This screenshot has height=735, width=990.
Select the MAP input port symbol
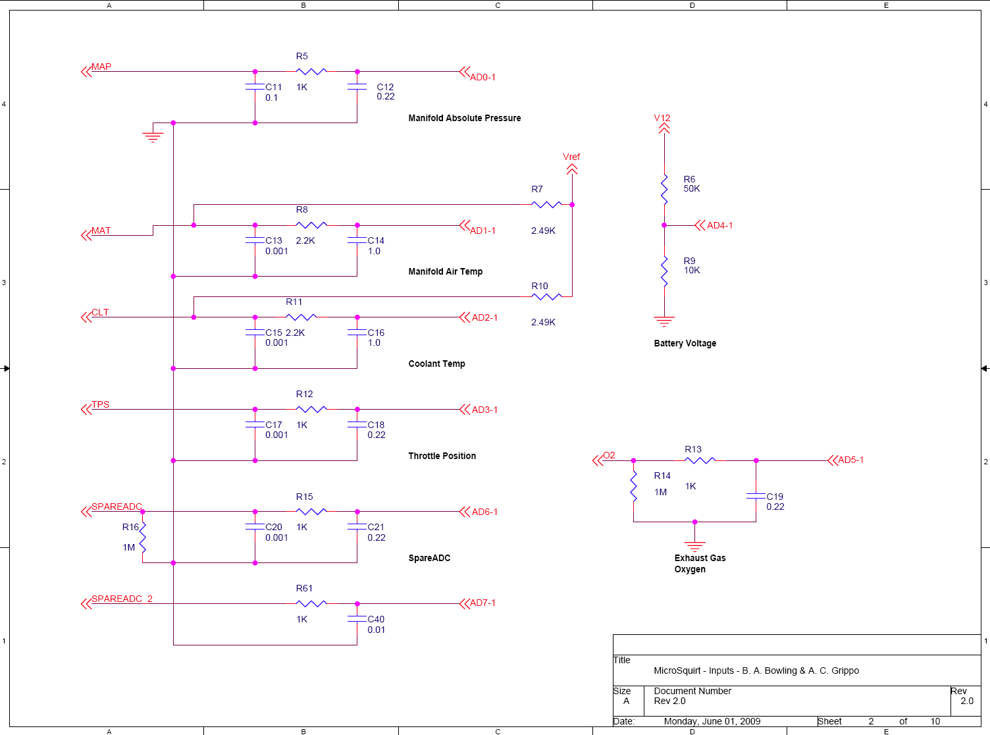pos(86,72)
